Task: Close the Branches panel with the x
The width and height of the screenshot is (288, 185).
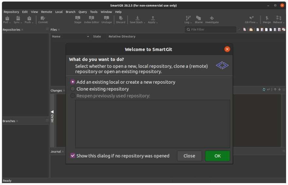Action: [x=17, y=121]
